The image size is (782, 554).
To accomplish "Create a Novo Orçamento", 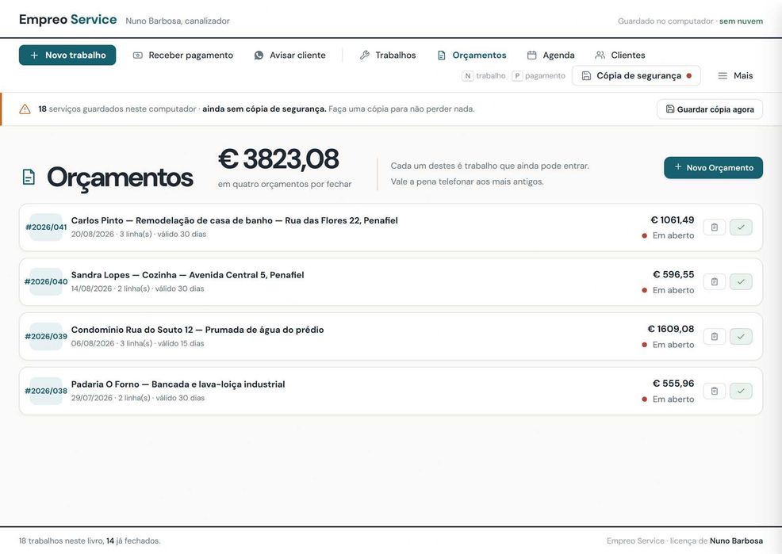I will pyautogui.click(x=713, y=168).
